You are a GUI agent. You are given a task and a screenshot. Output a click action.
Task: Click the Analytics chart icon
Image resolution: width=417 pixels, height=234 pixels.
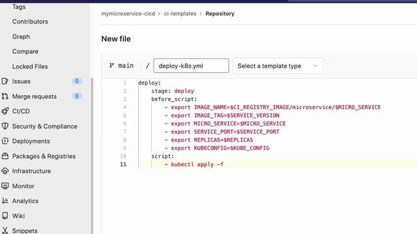pos(5,201)
